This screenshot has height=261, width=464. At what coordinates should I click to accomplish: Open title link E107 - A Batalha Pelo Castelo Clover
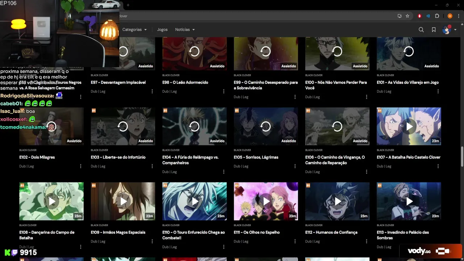point(409,157)
